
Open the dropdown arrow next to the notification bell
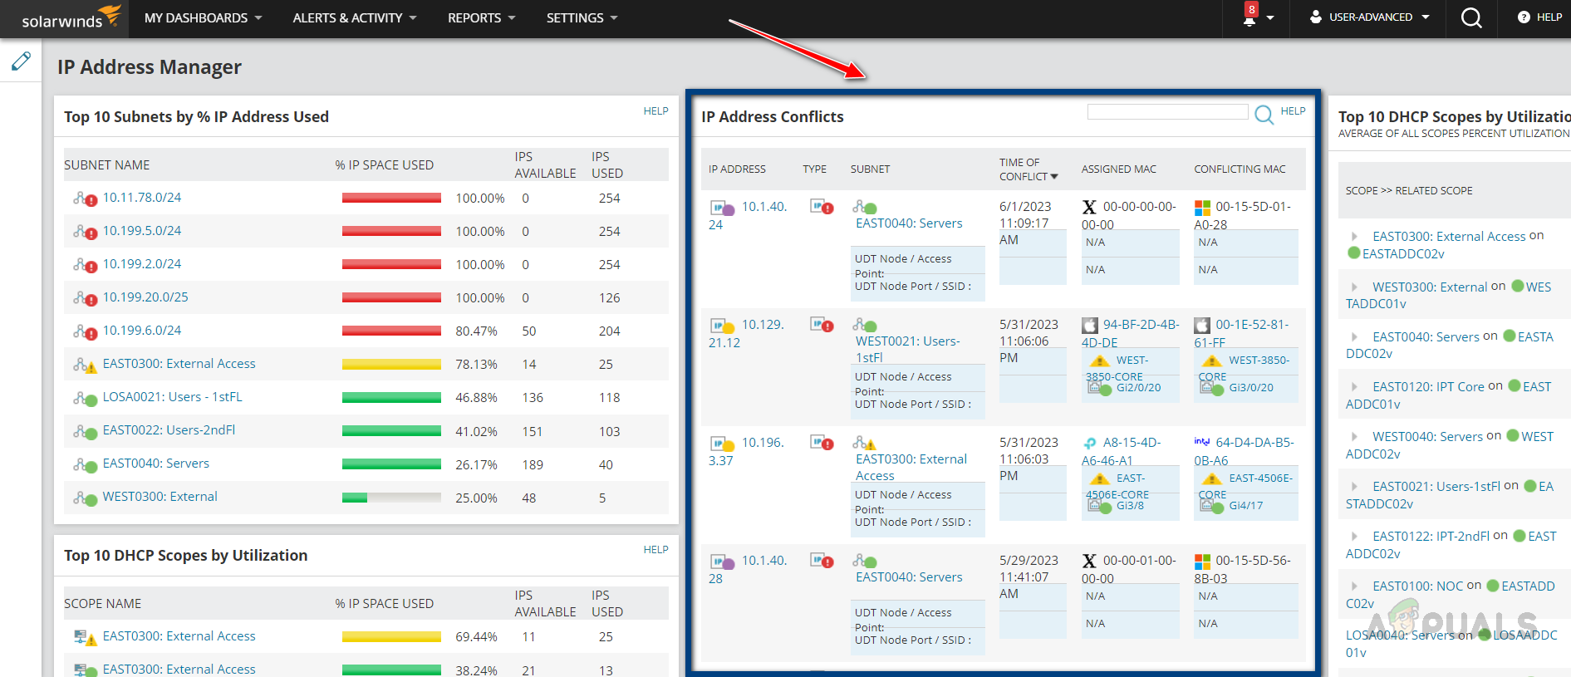coord(1270,17)
